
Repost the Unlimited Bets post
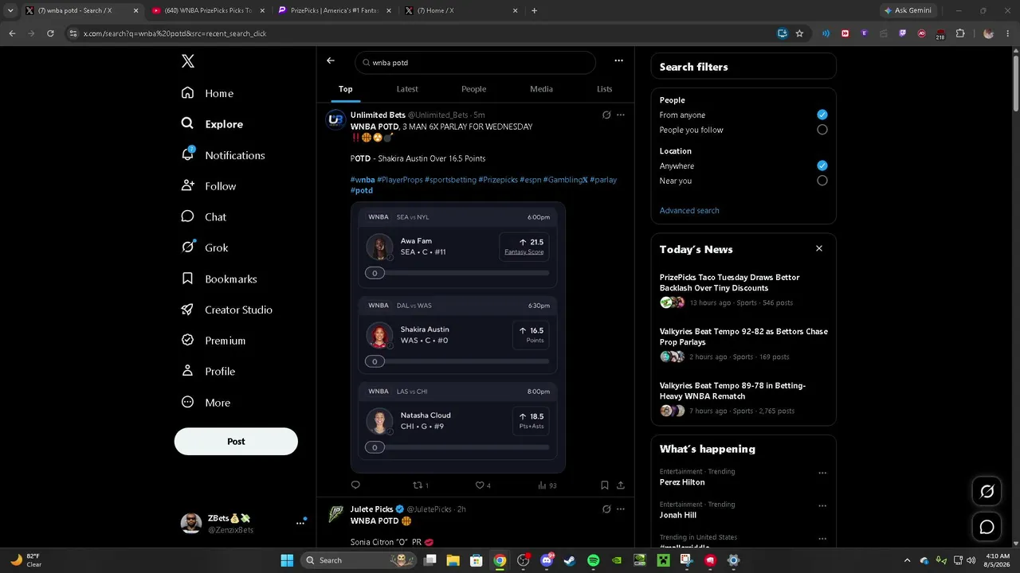[x=420, y=485]
